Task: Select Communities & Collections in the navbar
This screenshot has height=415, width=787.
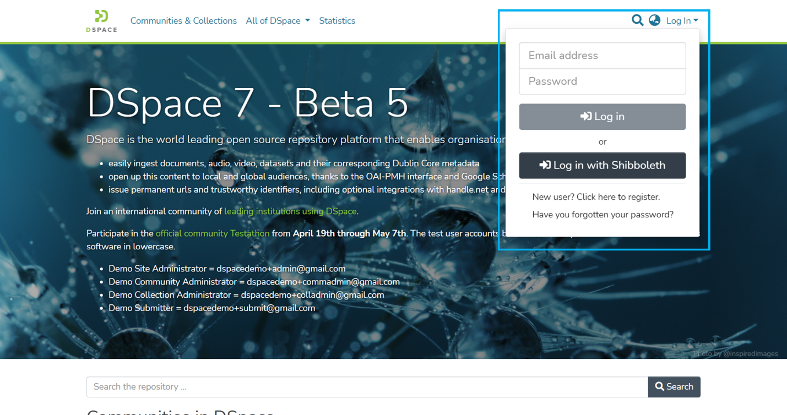Action: click(183, 20)
